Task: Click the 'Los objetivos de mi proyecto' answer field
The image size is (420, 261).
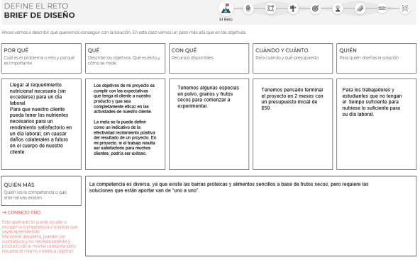Action: coord(125,124)
